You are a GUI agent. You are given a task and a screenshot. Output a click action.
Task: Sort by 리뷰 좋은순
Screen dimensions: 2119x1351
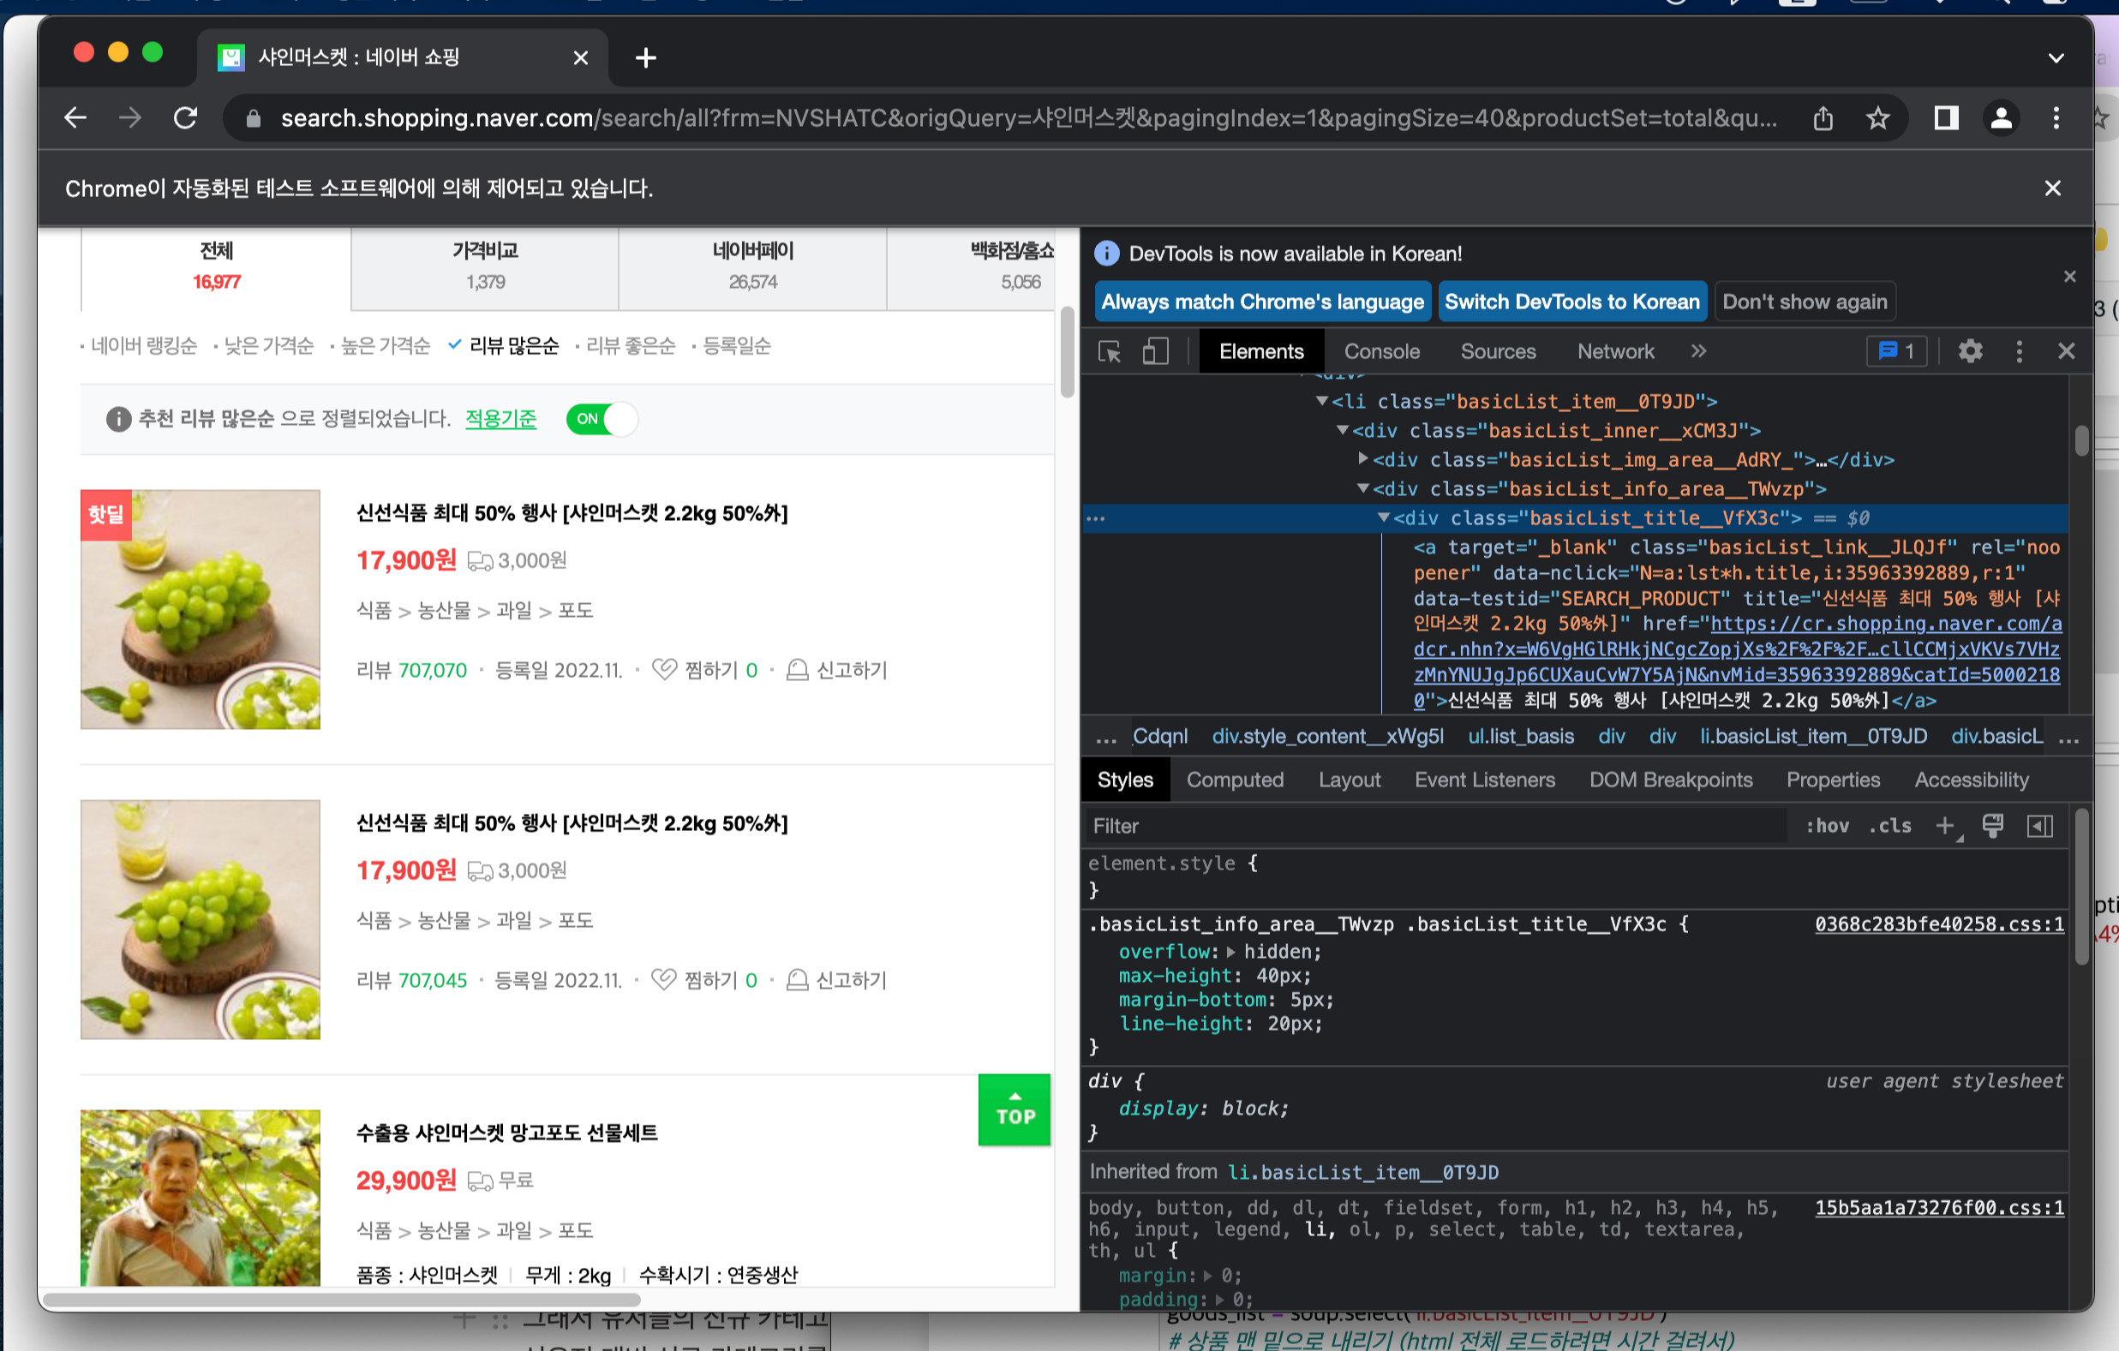click(631, 345)
